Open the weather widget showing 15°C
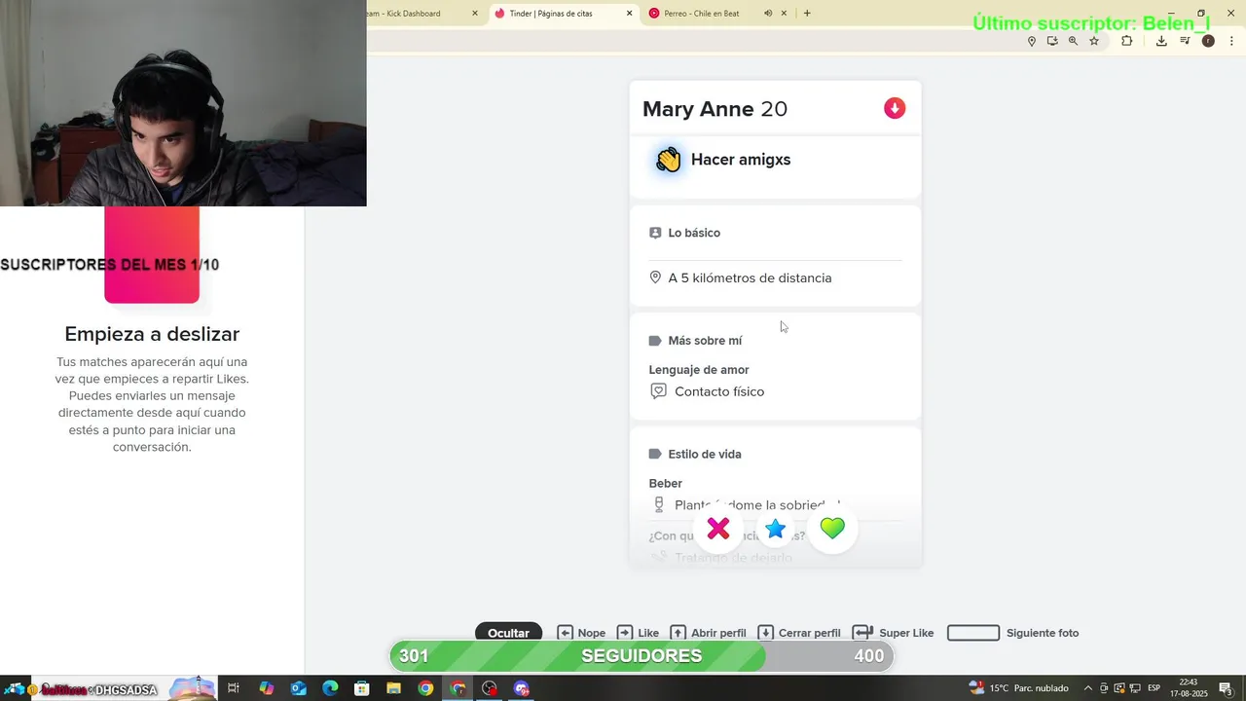Viewport: 1246px width, 701px height. coord(1018,688)
